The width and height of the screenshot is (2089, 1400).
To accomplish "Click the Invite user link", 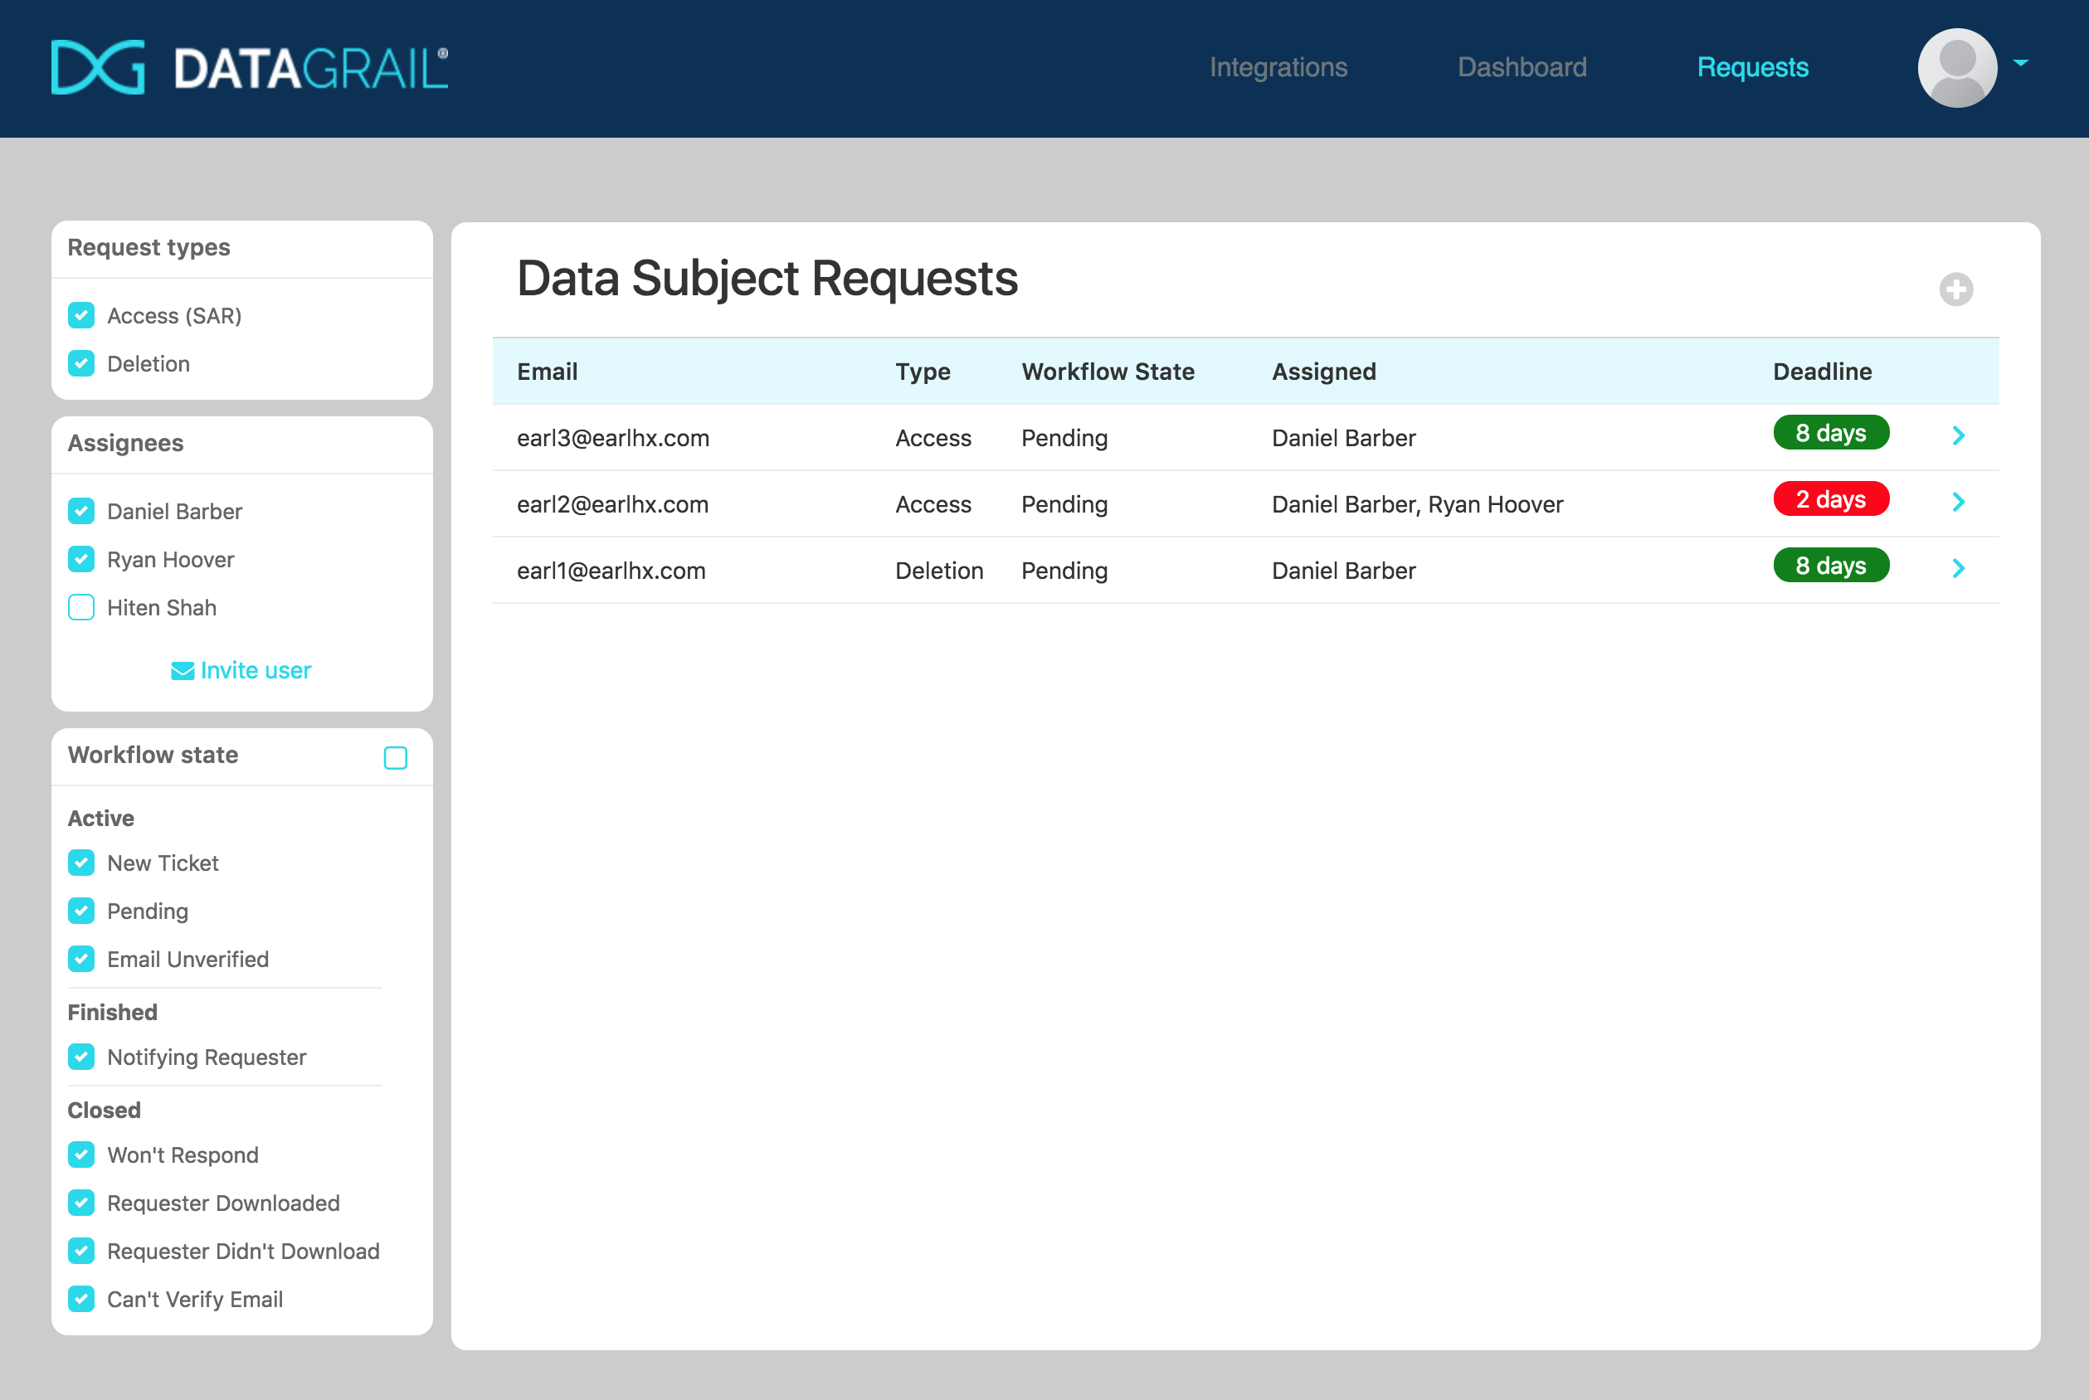I will point(256,669).
